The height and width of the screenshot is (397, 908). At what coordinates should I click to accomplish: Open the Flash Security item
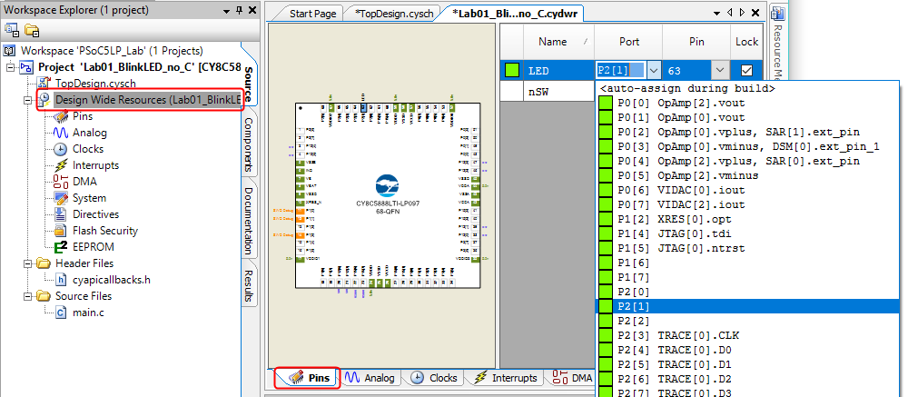click(104, 231)
